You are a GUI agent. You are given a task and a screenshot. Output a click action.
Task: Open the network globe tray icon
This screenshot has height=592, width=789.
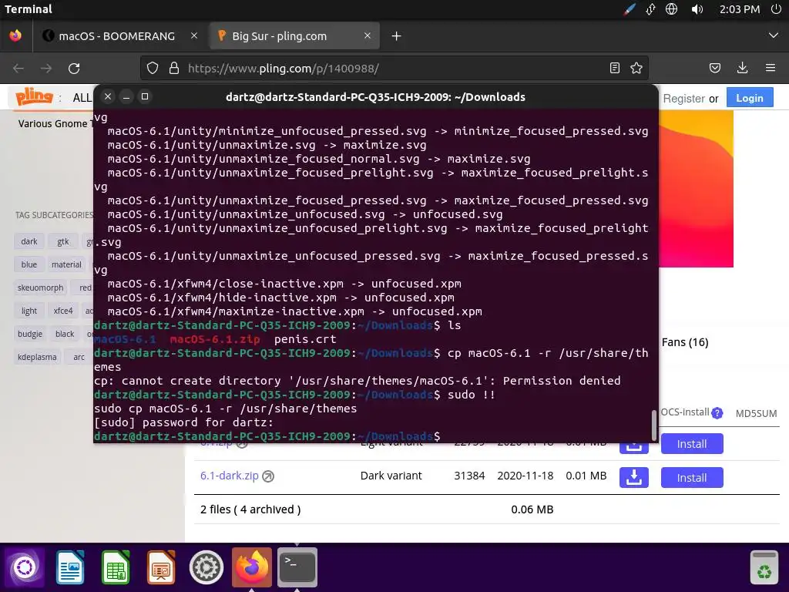[671, 9]
